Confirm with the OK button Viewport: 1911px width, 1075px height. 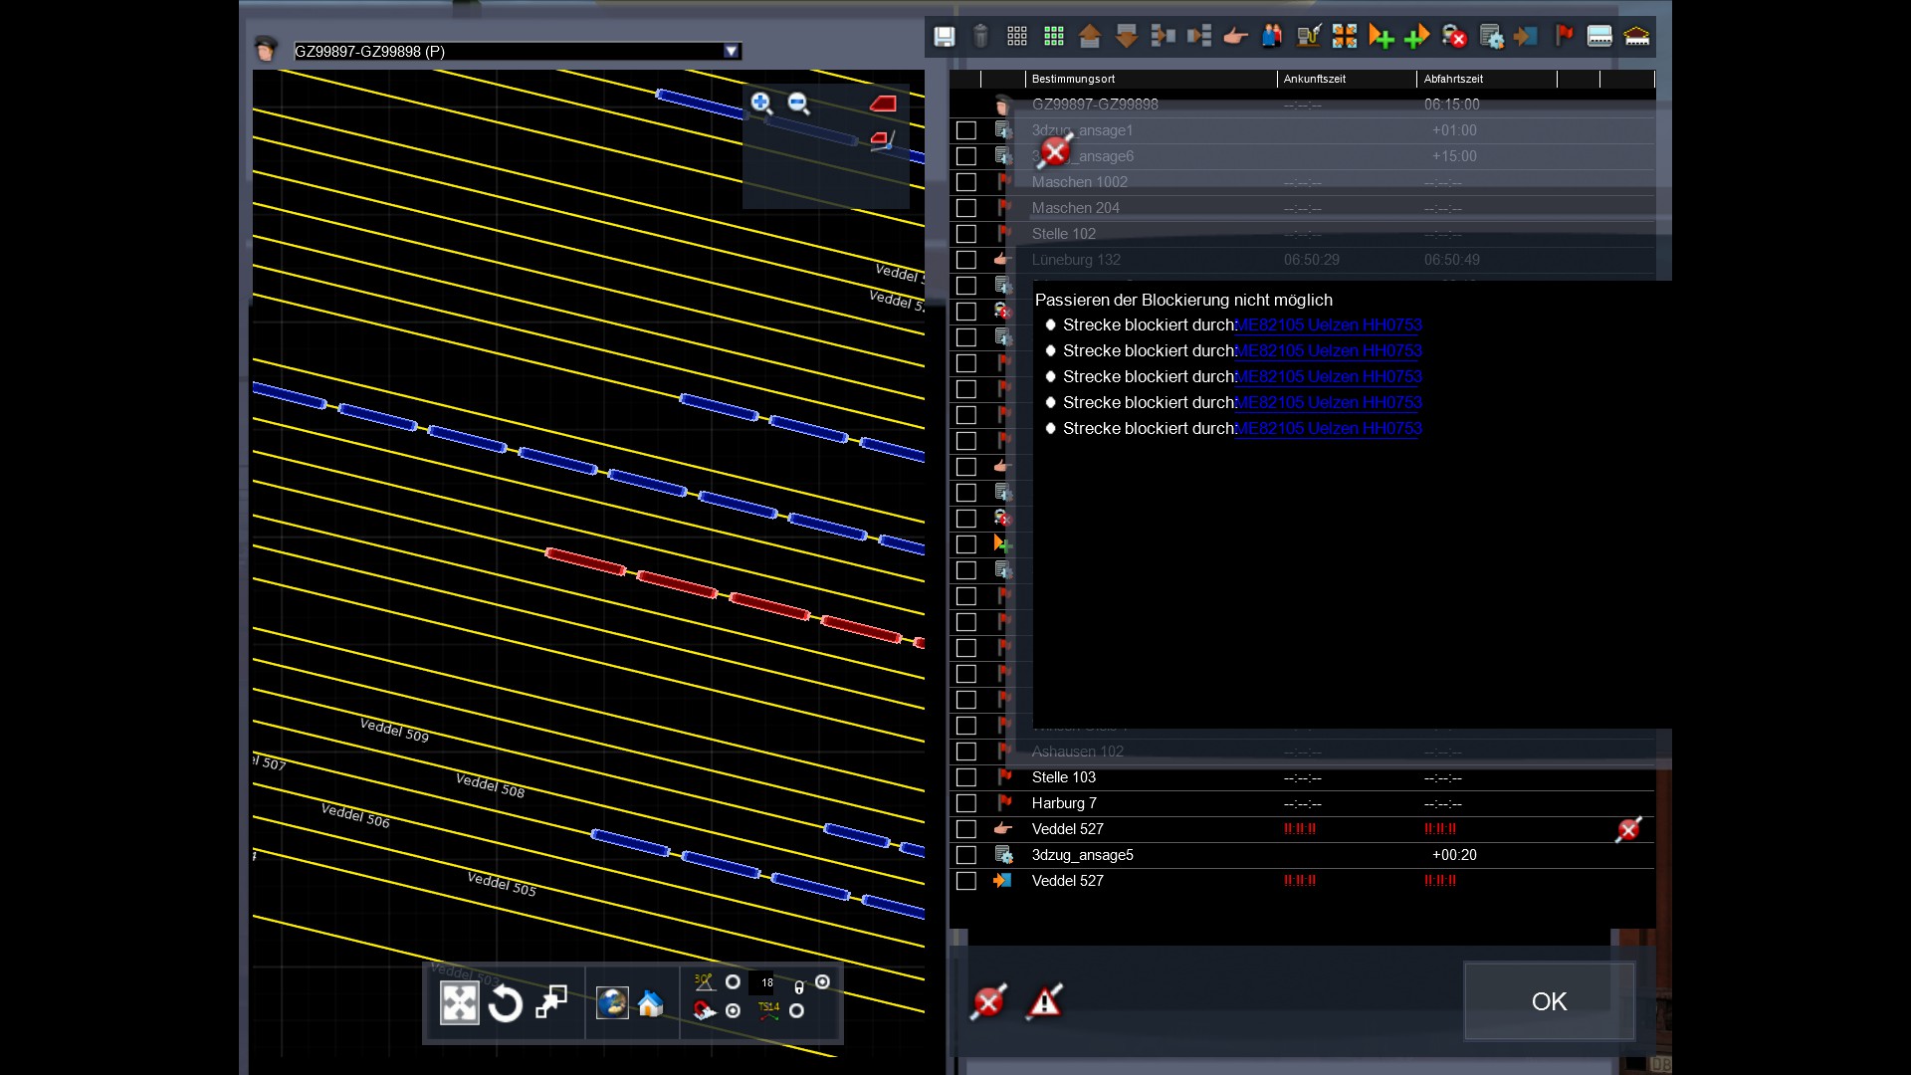[x=1549, y=1001]
